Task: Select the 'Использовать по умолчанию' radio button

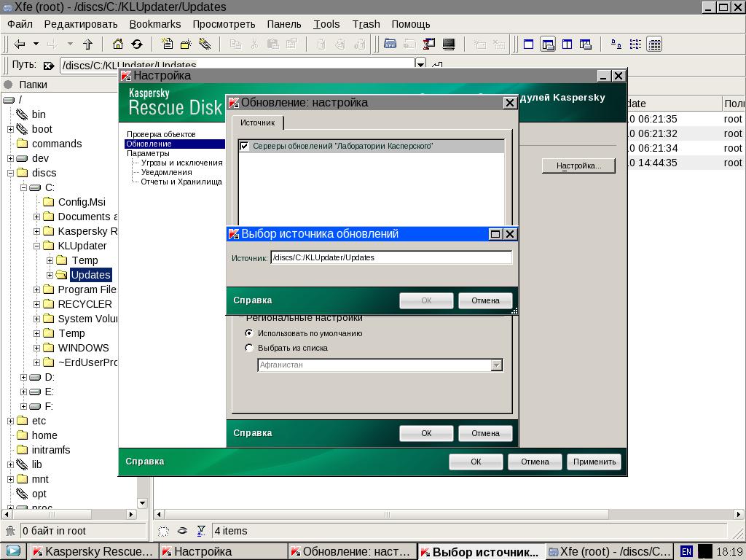Action: 249,333
